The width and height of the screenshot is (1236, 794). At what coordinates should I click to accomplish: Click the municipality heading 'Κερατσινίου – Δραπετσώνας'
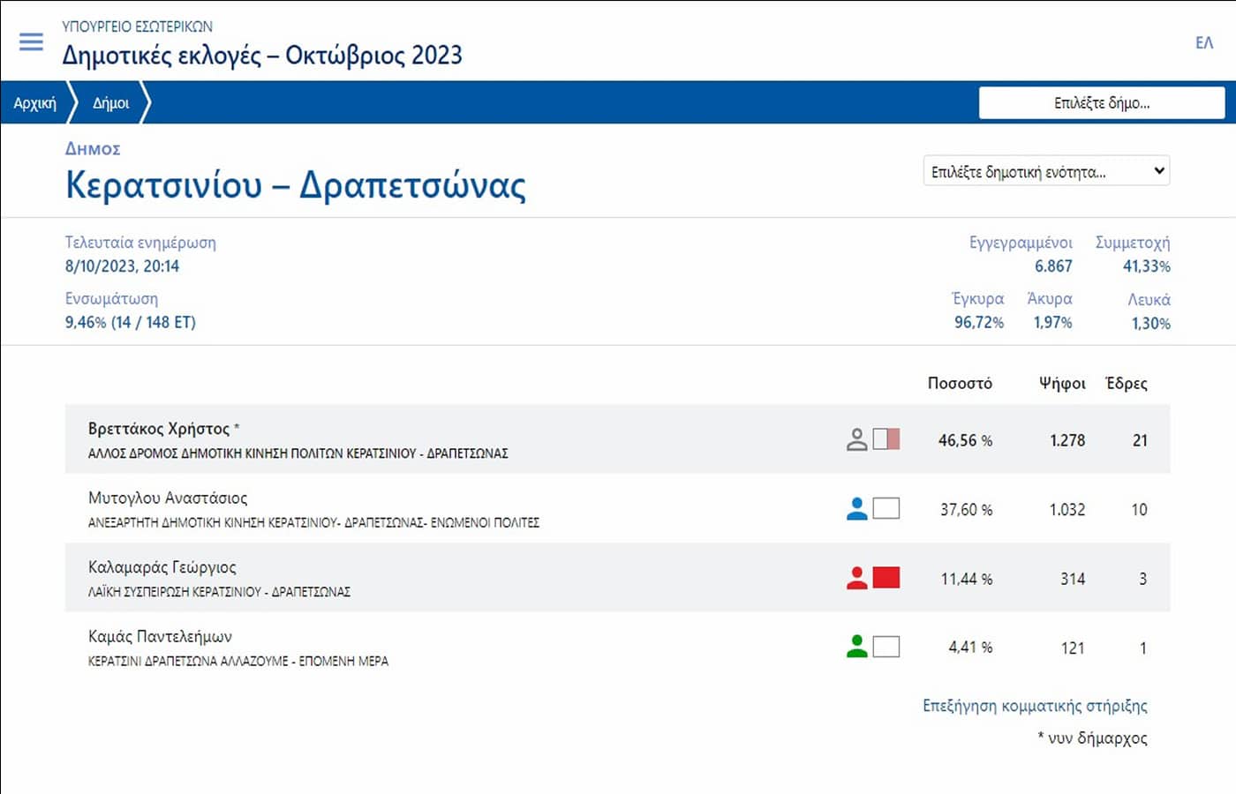(x=296, y=185)
